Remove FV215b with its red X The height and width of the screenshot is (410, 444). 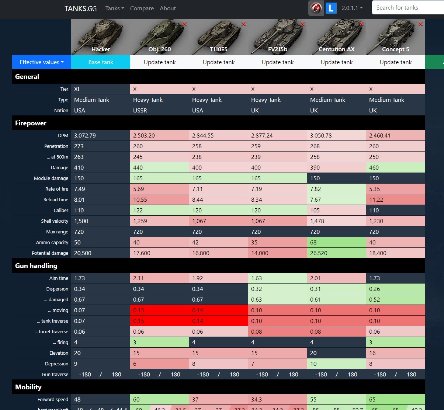[x=302, y=24]
